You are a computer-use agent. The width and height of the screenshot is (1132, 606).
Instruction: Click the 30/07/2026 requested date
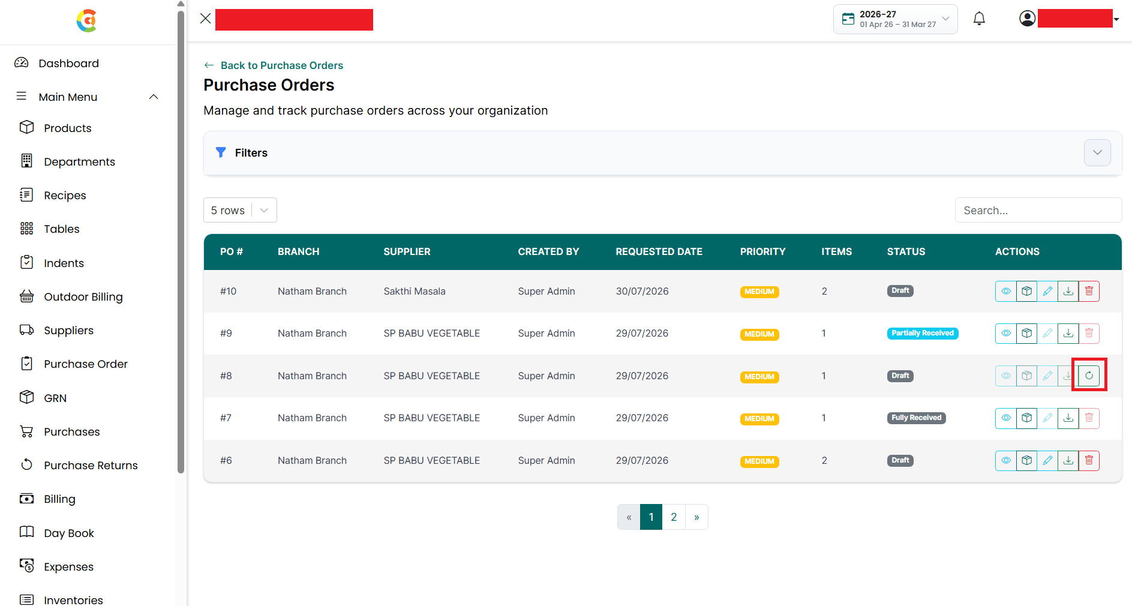pyautogui.click(x=642, y=291)
